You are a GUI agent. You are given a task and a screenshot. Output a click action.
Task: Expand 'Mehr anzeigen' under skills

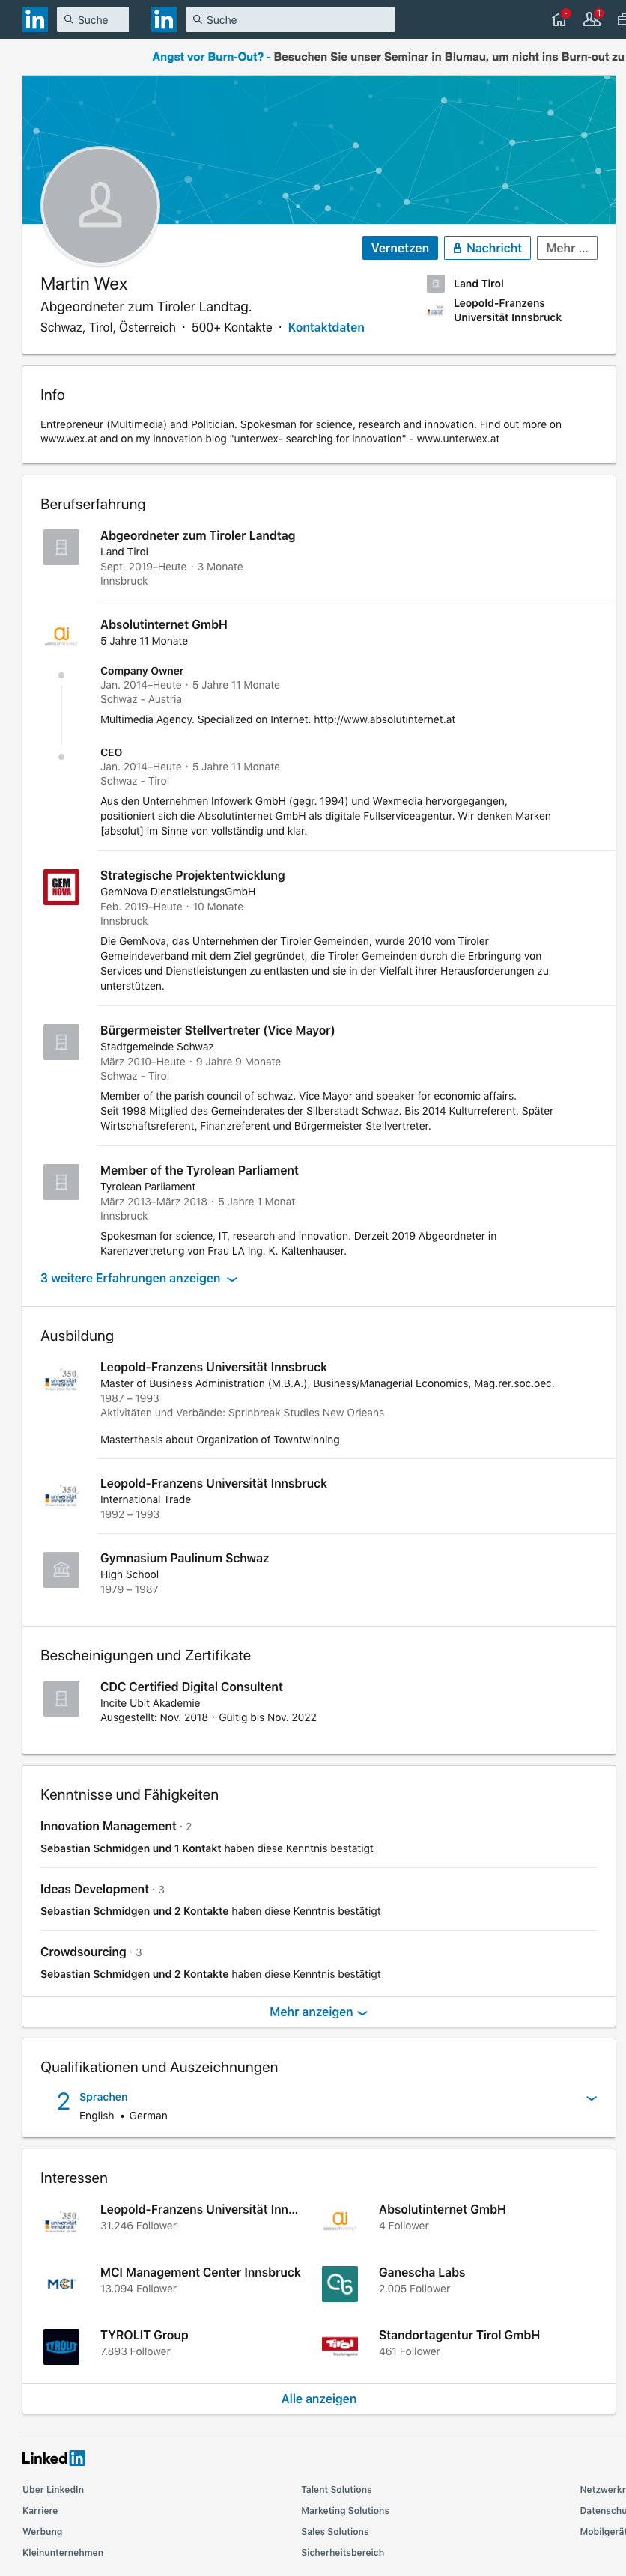[318, 2012]
